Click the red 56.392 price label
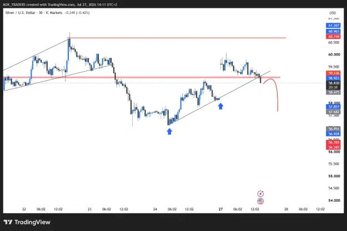The width and height of the screenshot is (347, 231). pyautogui.click(x=334, y=142)
